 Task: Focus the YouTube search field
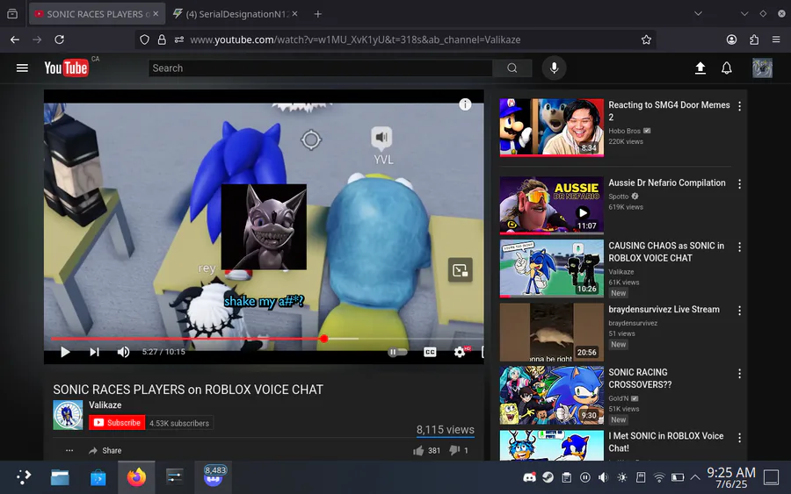click(320, 68)
